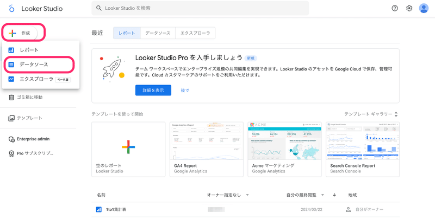Click the trash bin icon
The height and width of the screenshot is (219, 435).
click(11, 98)
